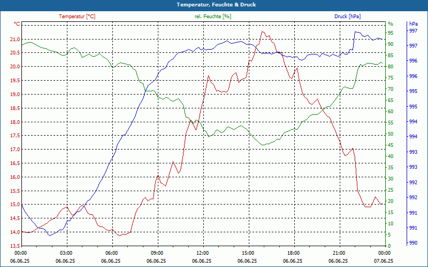Click the red '°C' axis unit label
This screenshot has height=267, width=428.
[17, 24]
